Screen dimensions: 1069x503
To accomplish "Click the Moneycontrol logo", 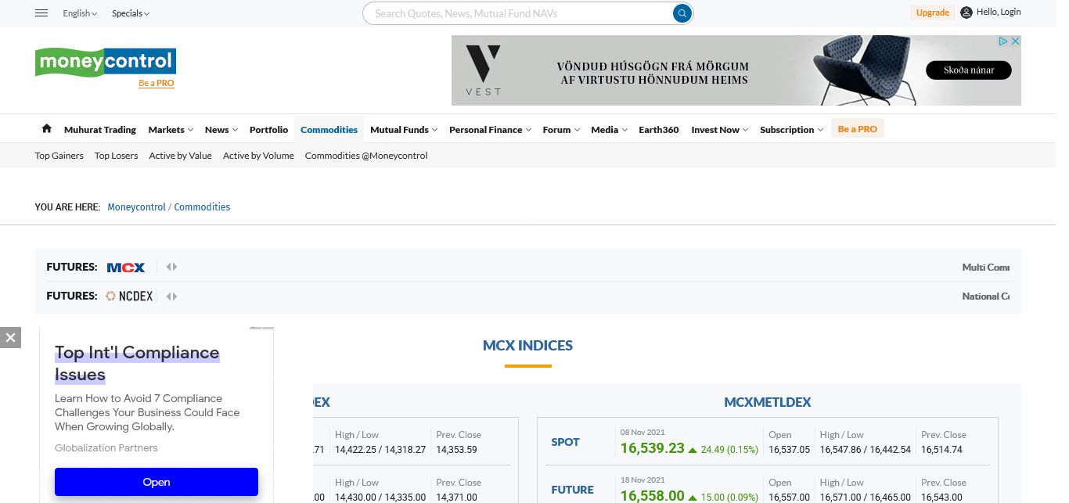I will click(105, 62).
